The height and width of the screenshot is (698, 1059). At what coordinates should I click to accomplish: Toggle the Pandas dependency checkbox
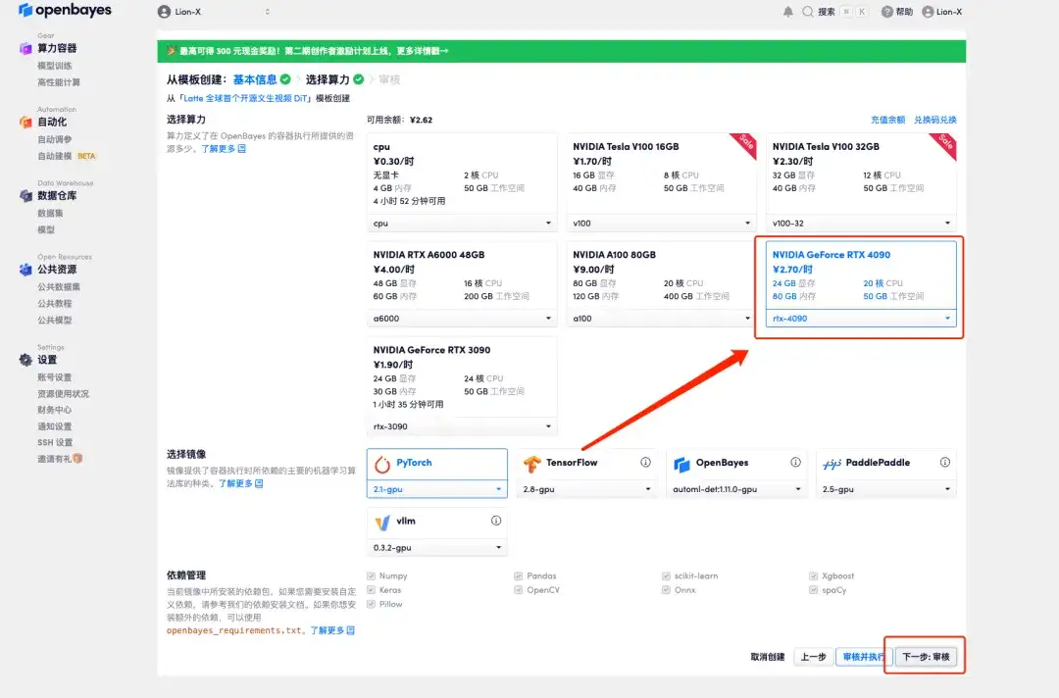(519, 576)
